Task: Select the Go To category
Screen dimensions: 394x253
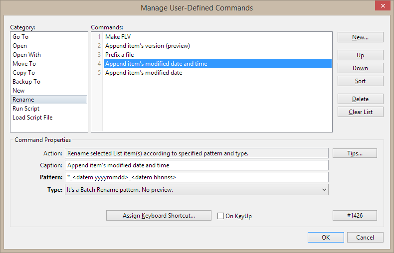Action: pos(20,37)
